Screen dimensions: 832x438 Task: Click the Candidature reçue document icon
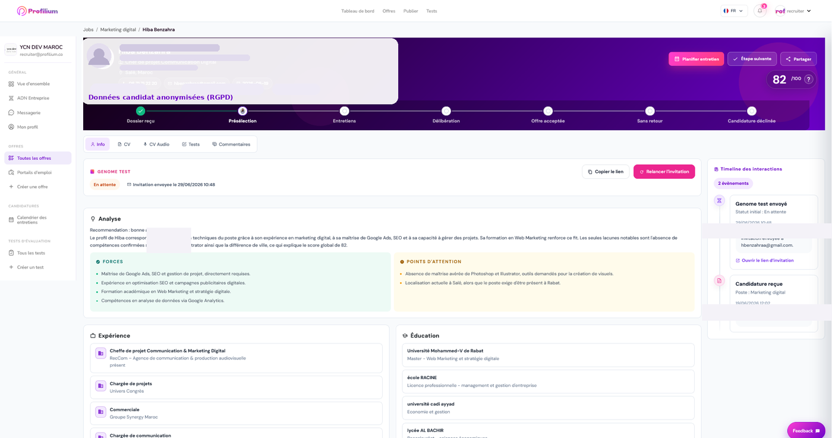719,281
